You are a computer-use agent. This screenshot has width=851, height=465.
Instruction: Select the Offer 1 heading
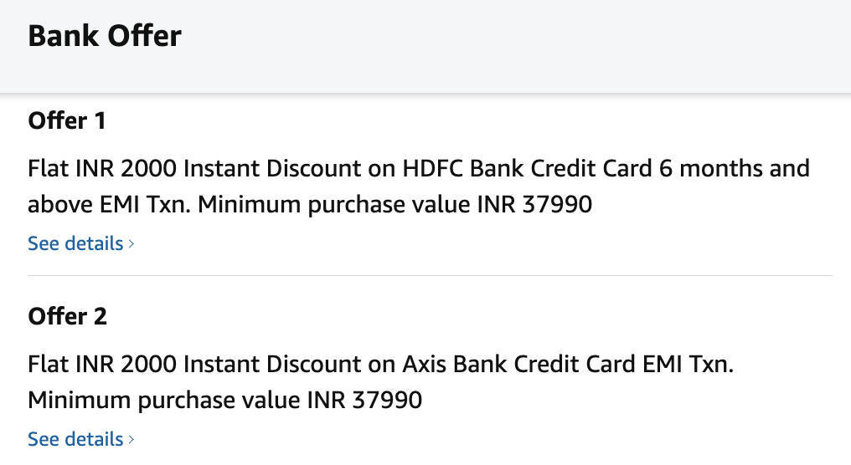[67, 121]
